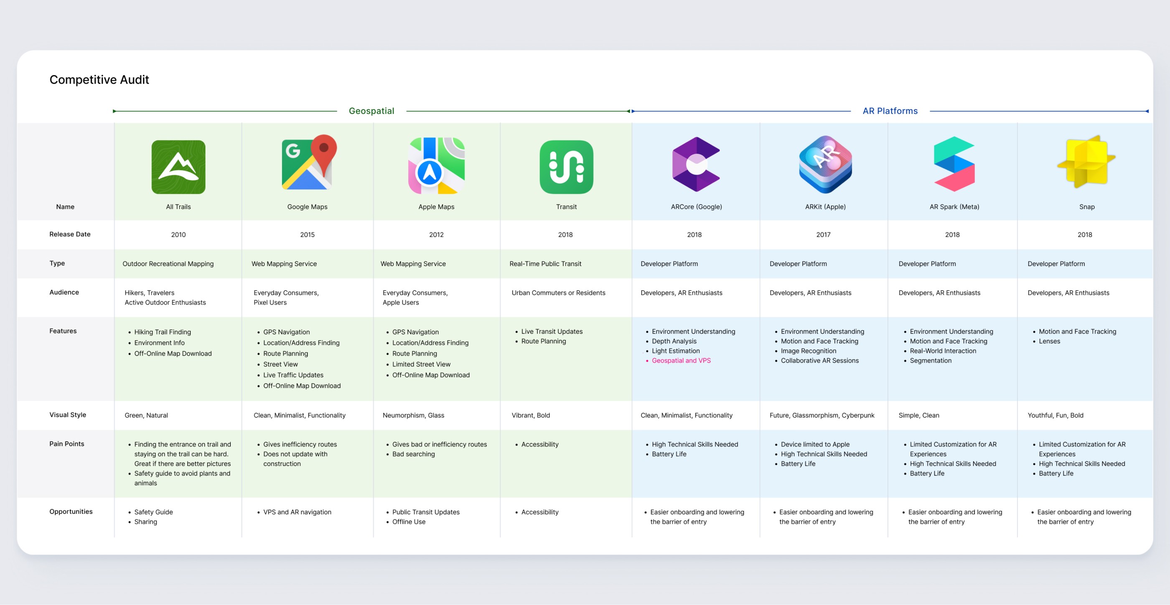Click Outdoor Recreational Mapping type cell
Image resolution: width=1170 pixels, height=605 pixels.
[168, 264]
